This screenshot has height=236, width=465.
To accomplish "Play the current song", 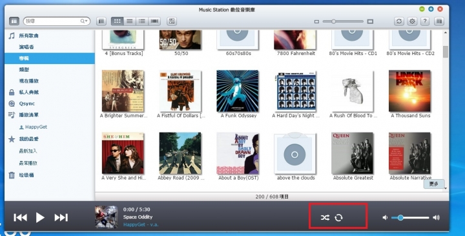I will pyautogui.click(x=40, y=218).
